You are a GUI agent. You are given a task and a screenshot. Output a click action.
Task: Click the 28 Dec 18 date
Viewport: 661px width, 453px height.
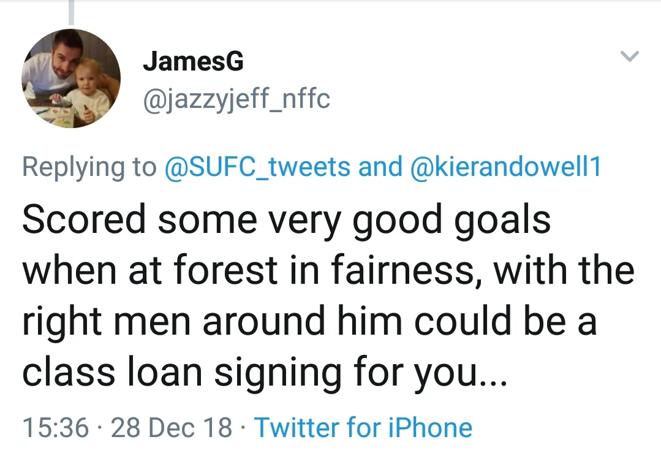172,427
